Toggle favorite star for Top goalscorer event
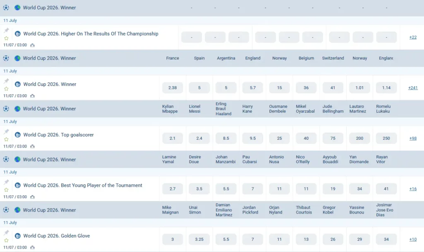Image resolution: width=424 pixels, height=252 pixels. point(6,140)
